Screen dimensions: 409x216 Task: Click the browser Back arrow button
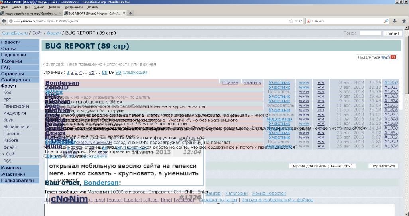4,21
